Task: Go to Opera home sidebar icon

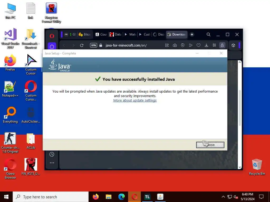Action: coord(52,46)
